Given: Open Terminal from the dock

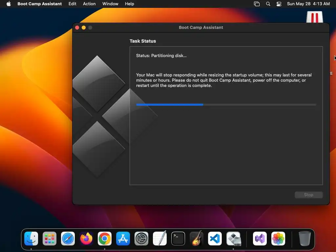Looking at the screenshot, I should (178, 238).
